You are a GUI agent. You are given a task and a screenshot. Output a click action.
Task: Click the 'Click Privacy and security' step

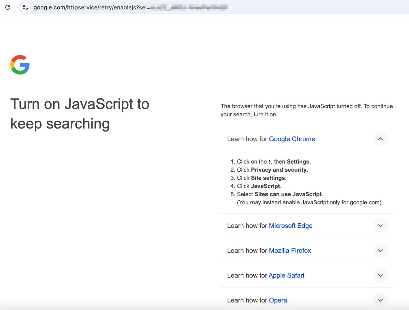pos(272,170)
